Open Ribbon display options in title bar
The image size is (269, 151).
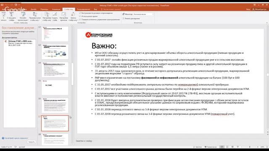click(x=254, y=5)
